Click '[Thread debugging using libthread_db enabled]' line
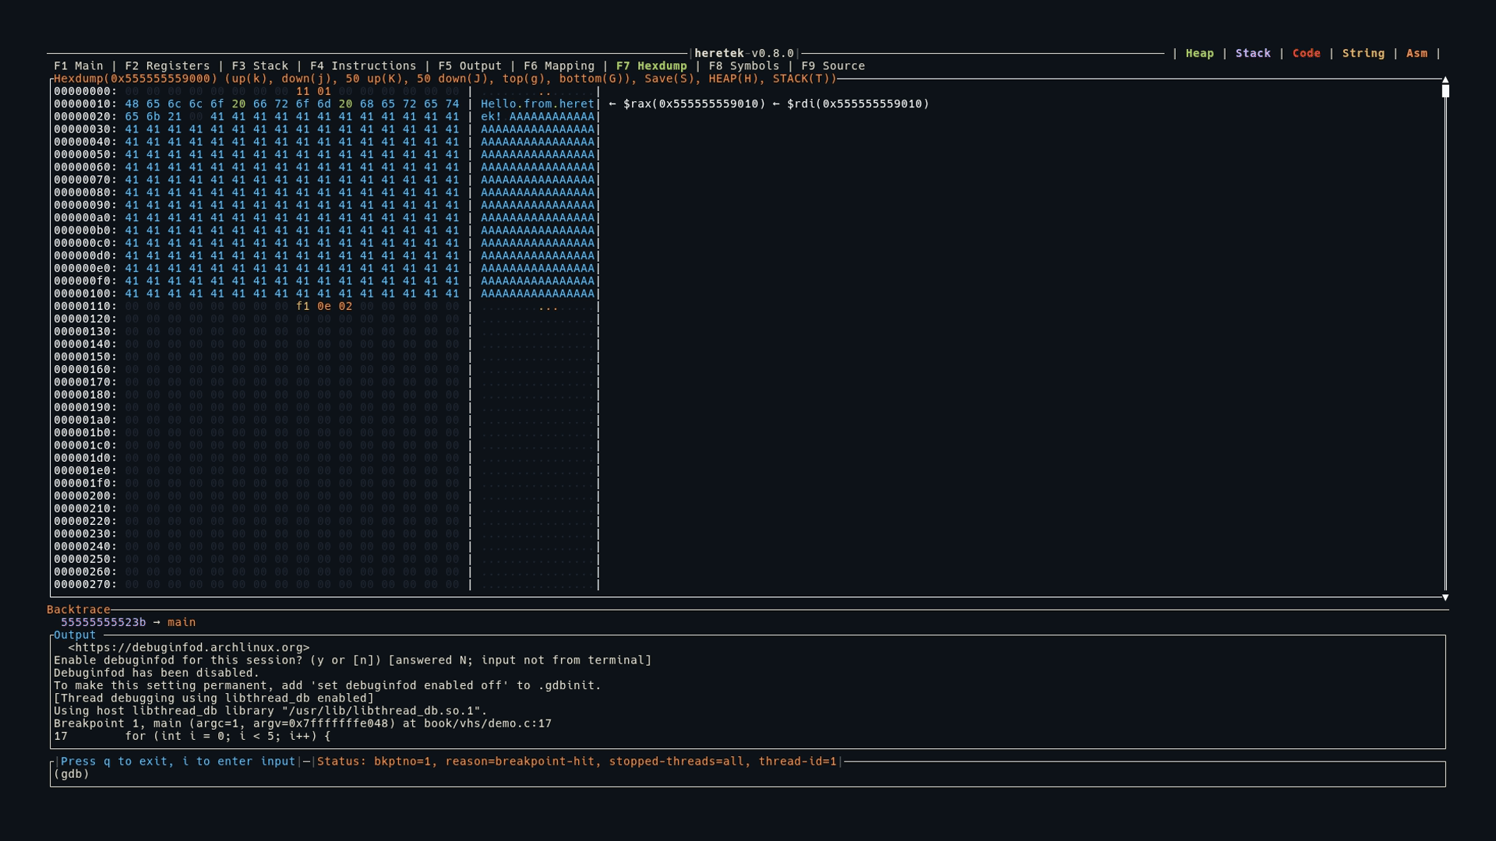Viewport: 1496px width, 841px height. pyautogui.click(x=213, y=698)
